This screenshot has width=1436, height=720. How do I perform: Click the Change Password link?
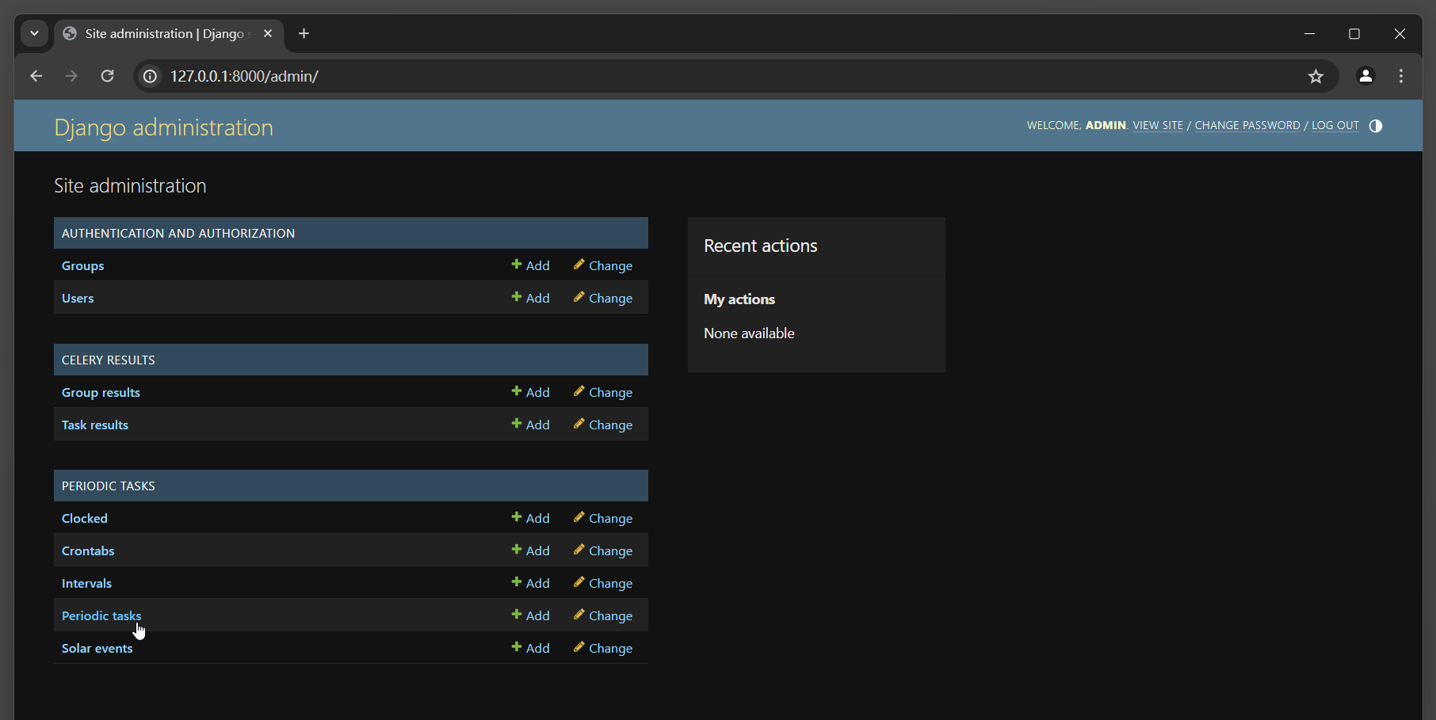(1247, 125)
